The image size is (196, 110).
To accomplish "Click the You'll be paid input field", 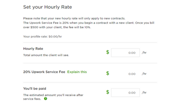I will (125, 93).
